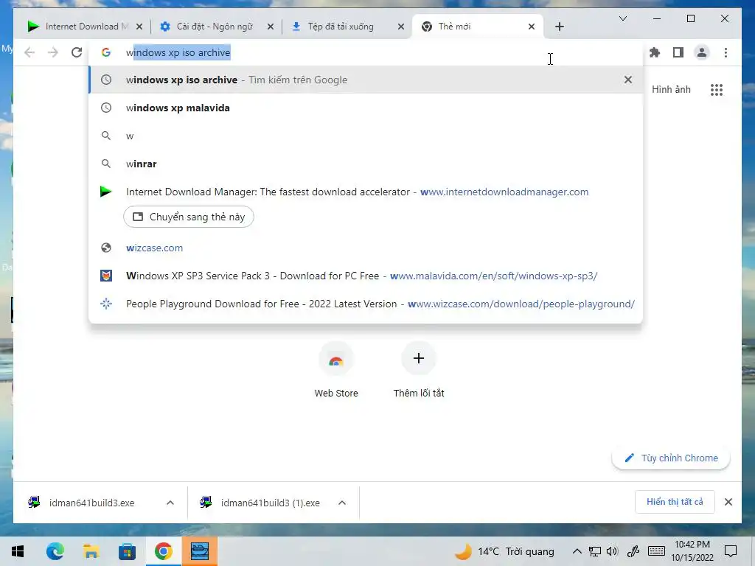Open downloaded idman641build3 (1).exe file
Screen dimensions: 755x566
tap(265, 503)
